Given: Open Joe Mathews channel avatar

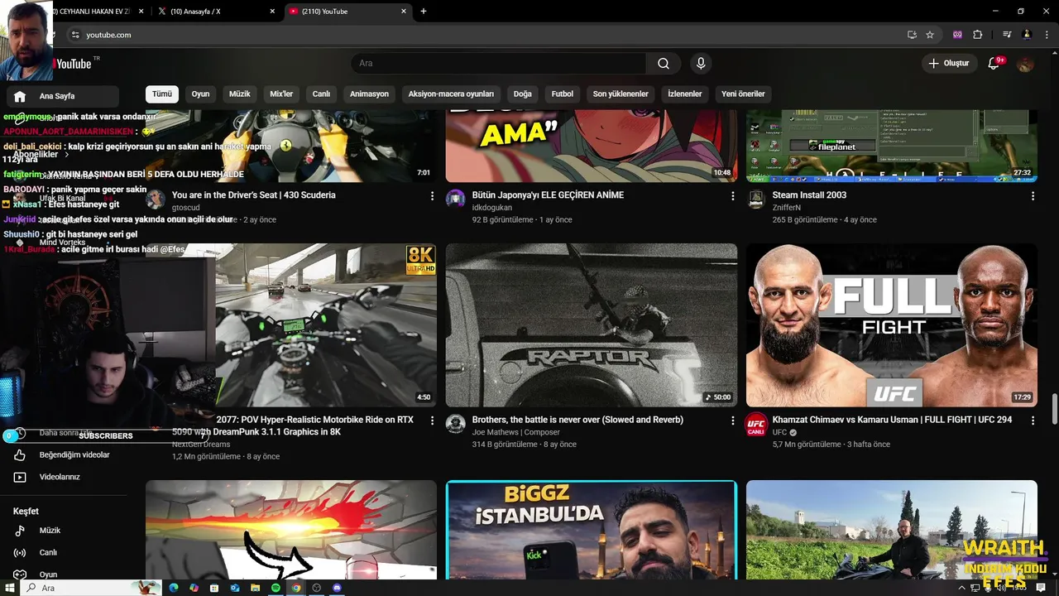Looking at the screenshot, I should click(456, 423).
